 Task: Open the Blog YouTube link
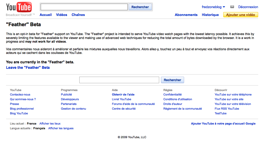(19, 114)
